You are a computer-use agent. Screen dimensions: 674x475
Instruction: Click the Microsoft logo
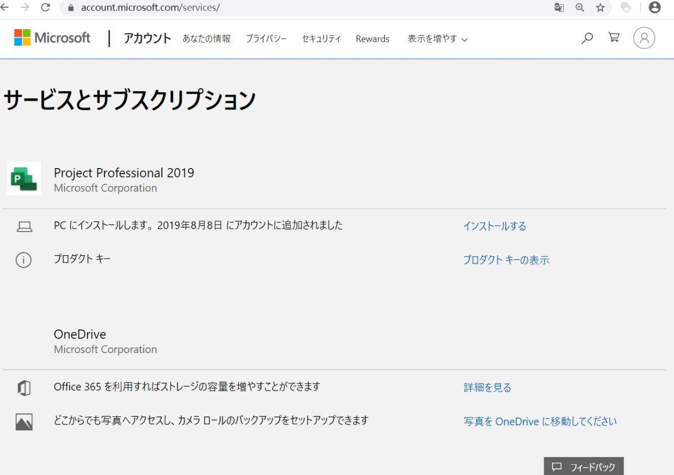point(52,38)
